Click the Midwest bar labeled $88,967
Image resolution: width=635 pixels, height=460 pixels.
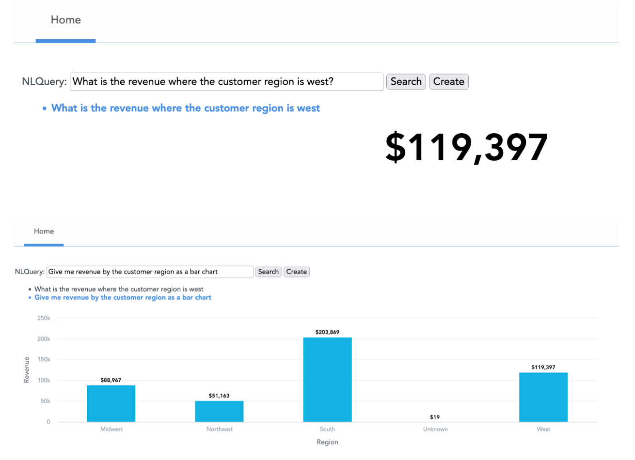coord(111,402)
